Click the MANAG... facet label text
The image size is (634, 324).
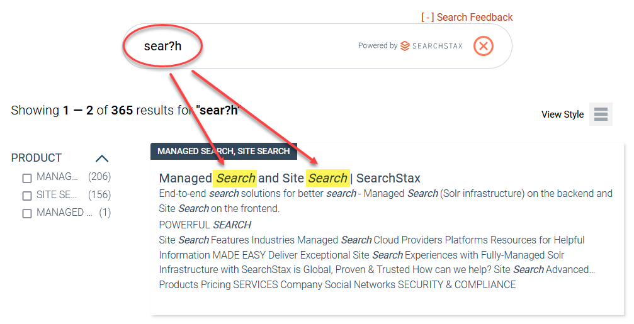point(57,177)
